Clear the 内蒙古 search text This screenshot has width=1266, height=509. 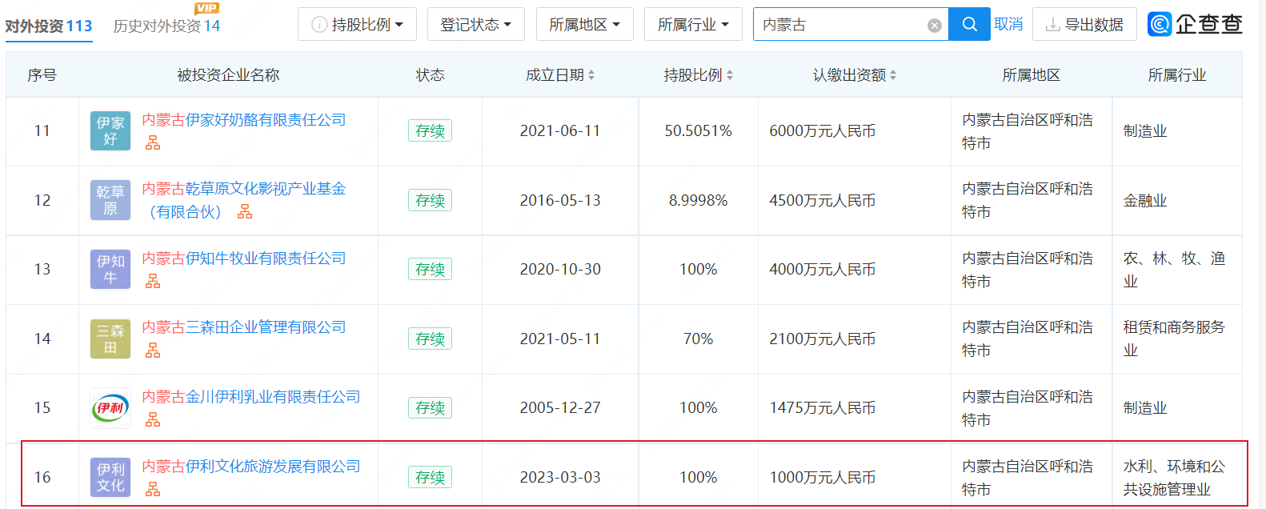(934, 26)
